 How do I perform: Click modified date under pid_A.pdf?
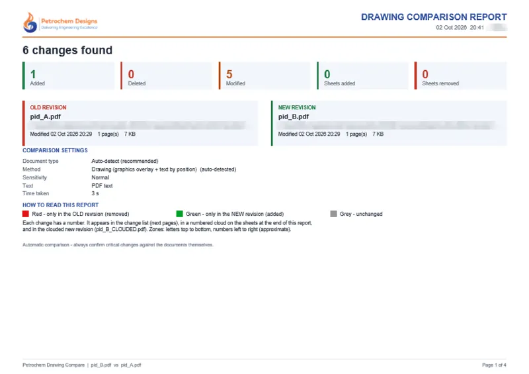click(x=61, y=134)
